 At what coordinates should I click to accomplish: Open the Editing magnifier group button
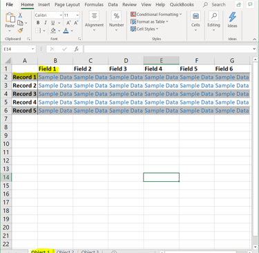click(x=213, y=21)
